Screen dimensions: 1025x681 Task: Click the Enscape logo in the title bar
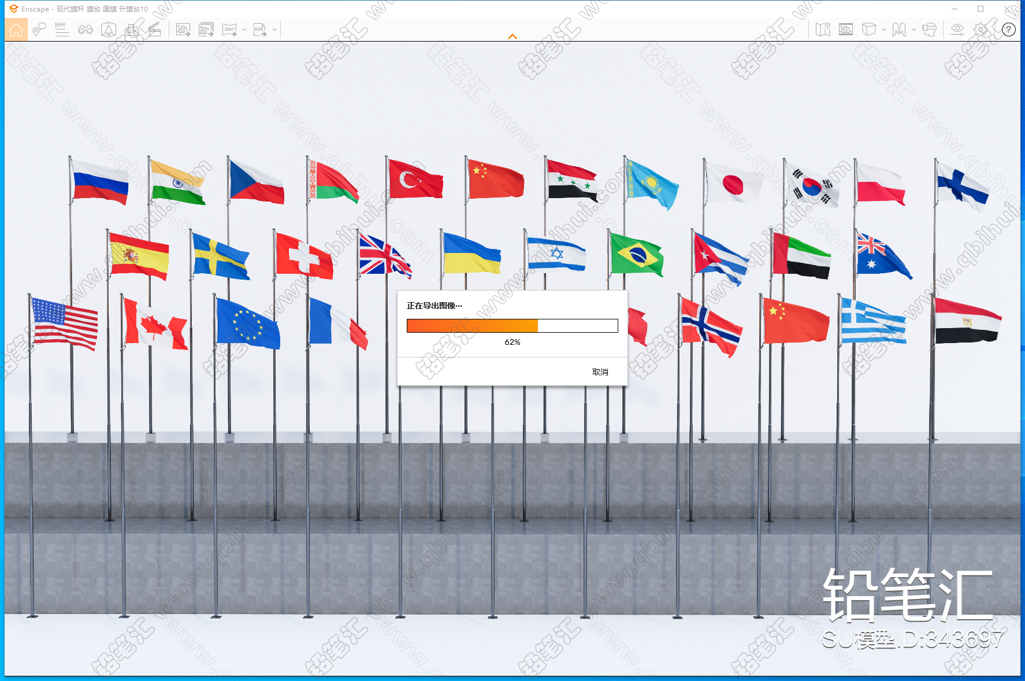click(14, 9)
